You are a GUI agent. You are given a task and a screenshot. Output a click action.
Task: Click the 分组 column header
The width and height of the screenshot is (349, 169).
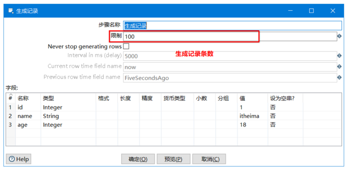(x=227, y=98)
